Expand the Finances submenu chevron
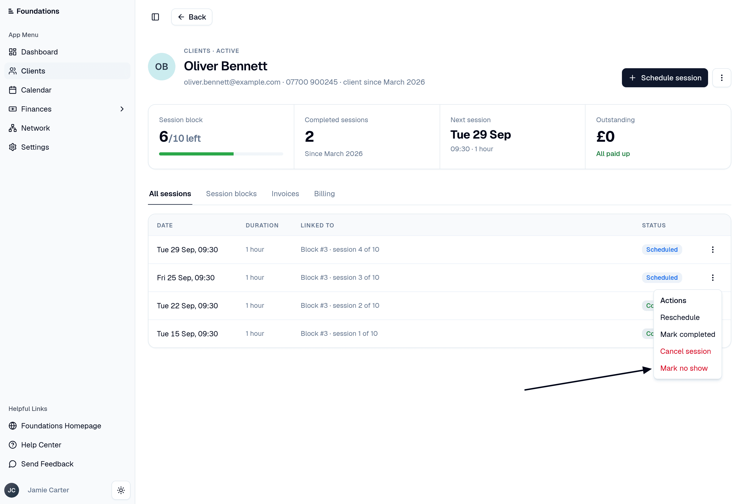Viewport: 744px width, 504px height. tap(122, 109)
